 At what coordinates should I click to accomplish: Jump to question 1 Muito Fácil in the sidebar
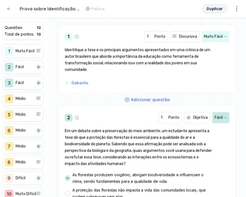[23, 51]
